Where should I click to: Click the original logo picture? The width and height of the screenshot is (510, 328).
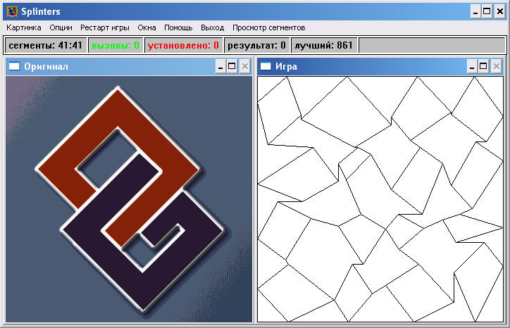[129, 198]
